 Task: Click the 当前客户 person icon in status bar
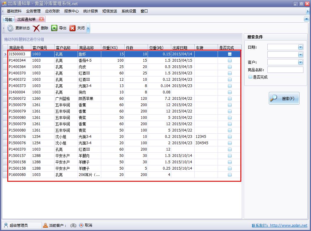[x=45, y=225]
